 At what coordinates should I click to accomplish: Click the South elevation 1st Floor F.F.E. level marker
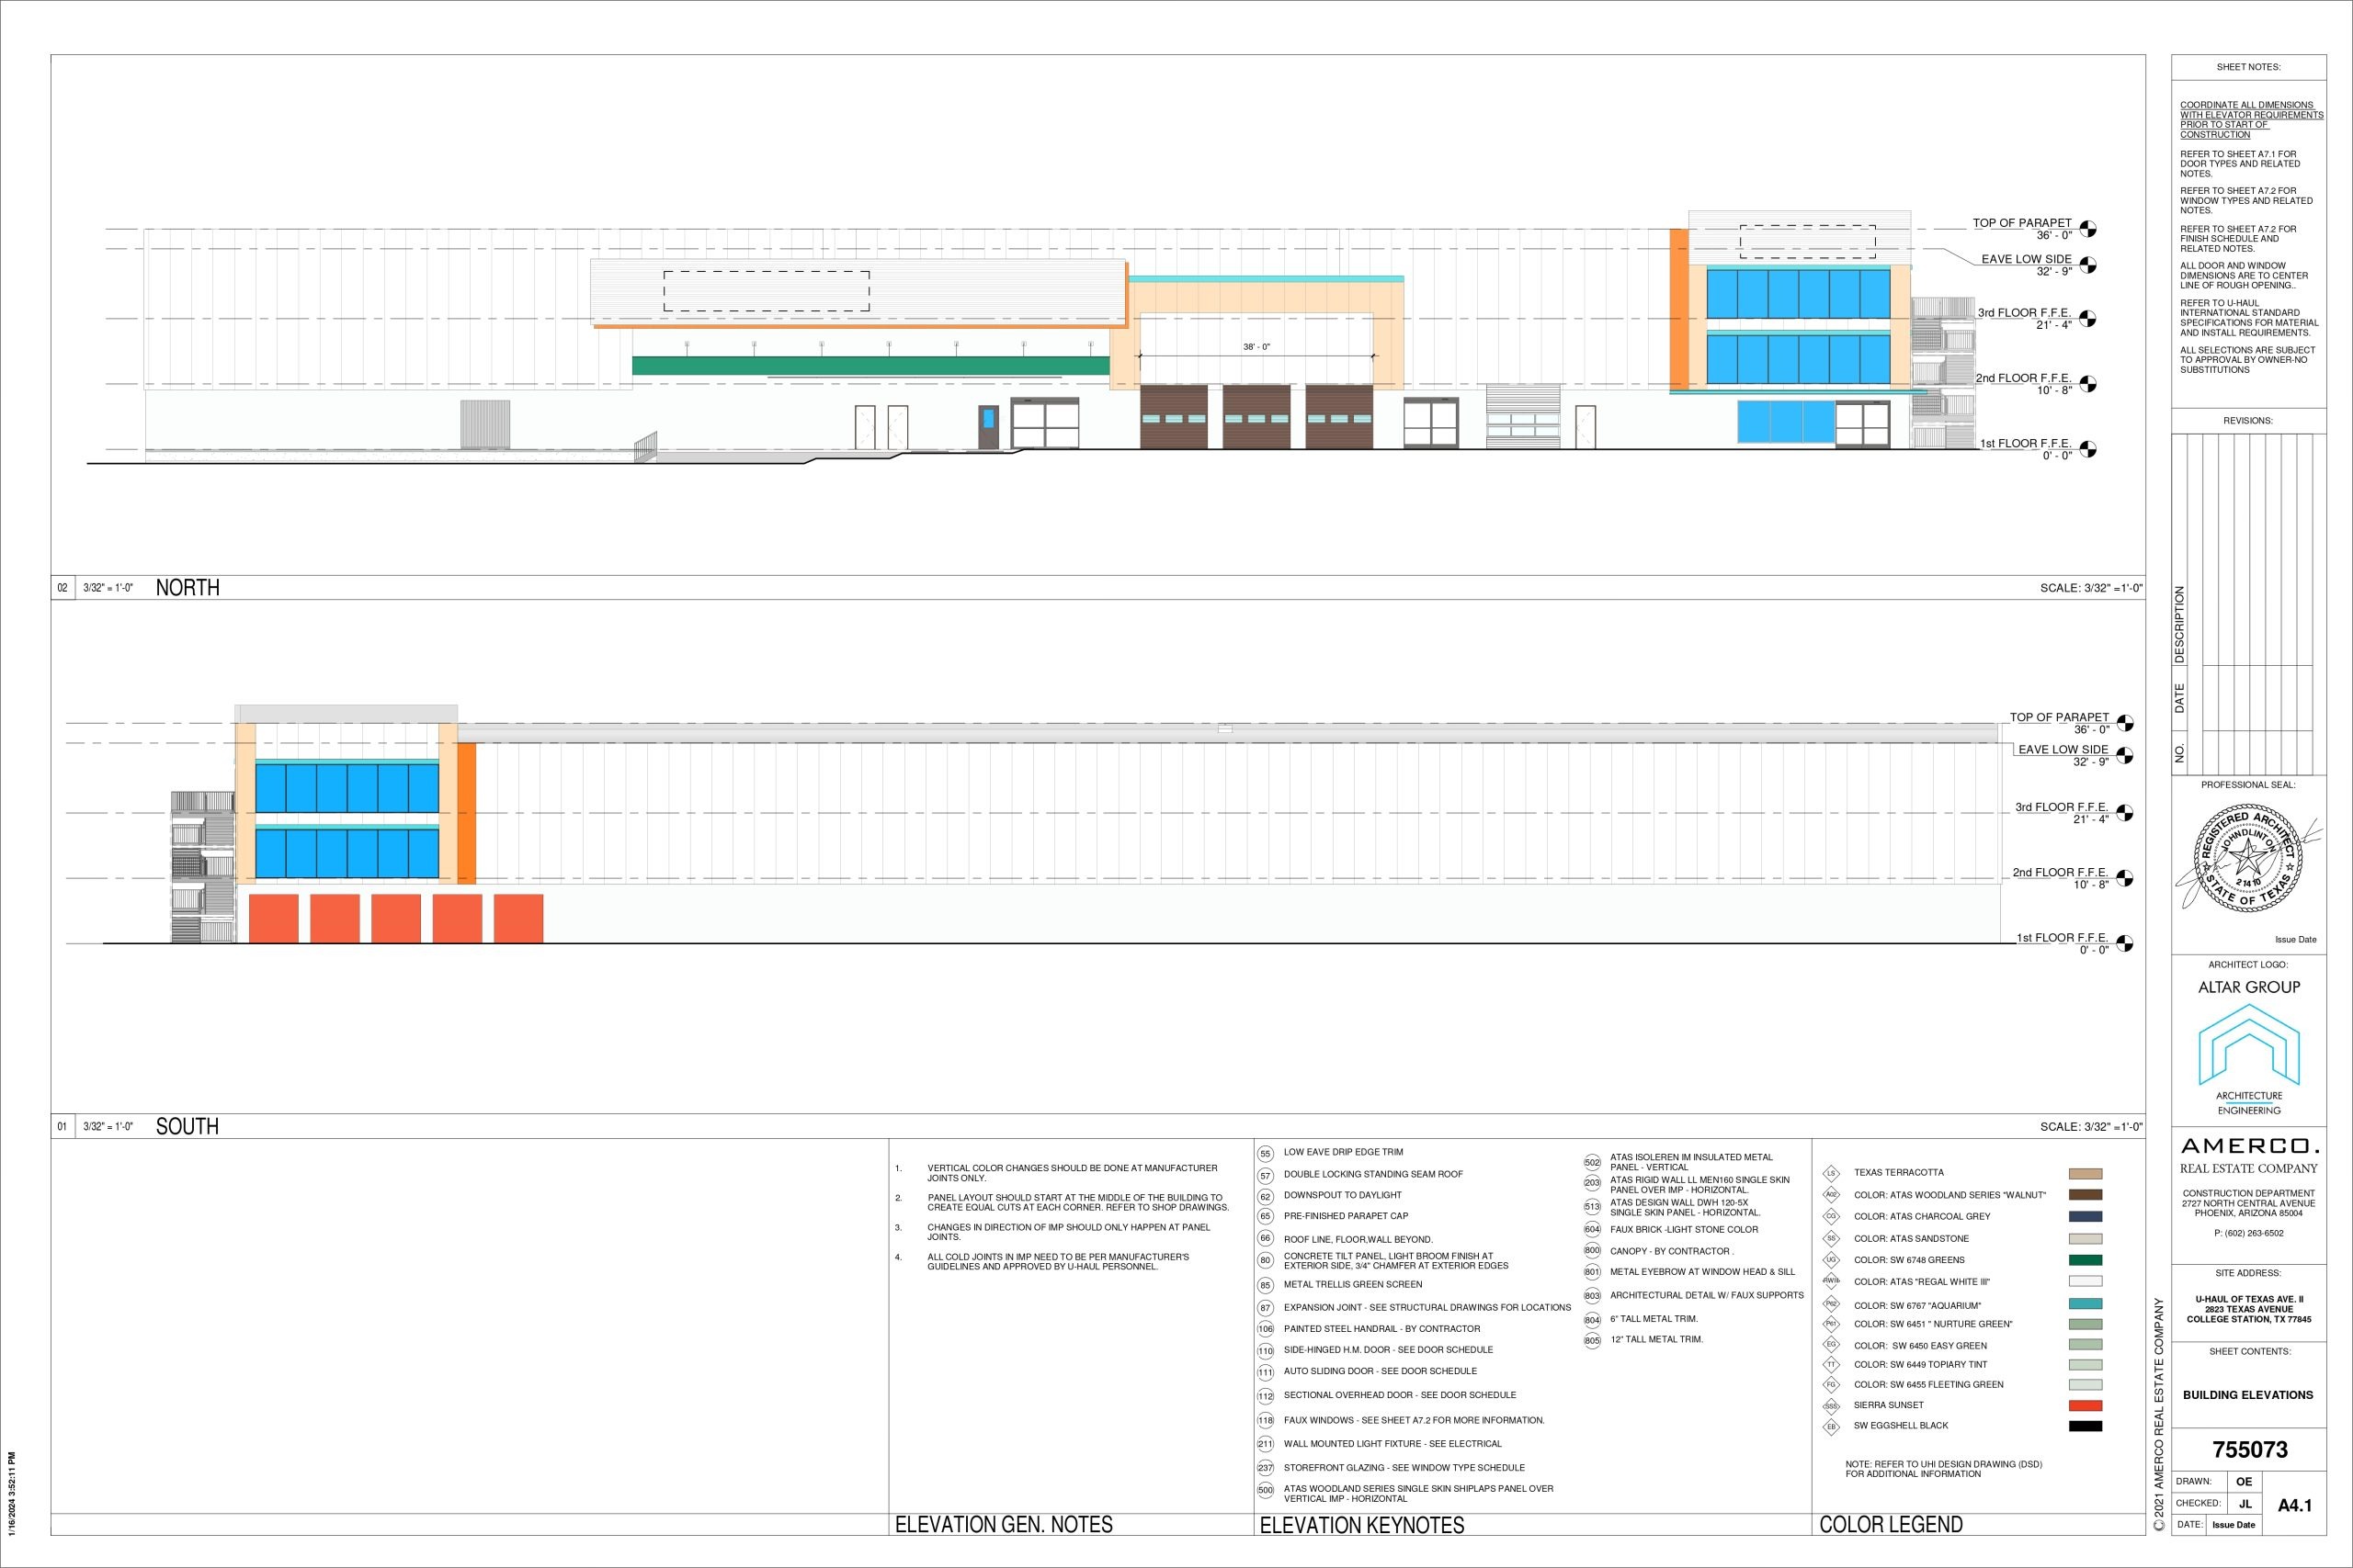pos(2124,943)
